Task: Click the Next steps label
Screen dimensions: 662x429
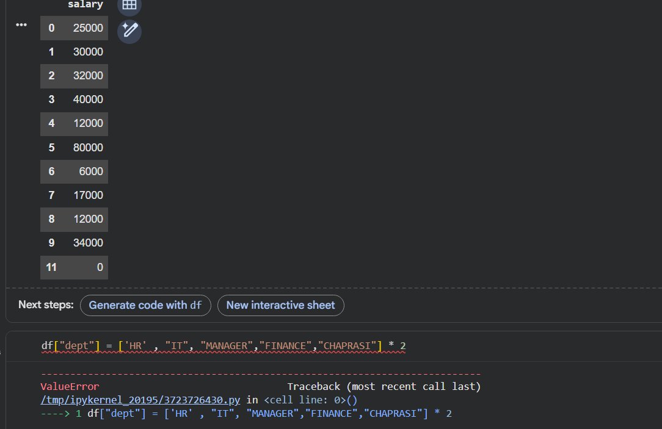Action: click(x=46, y=305)
